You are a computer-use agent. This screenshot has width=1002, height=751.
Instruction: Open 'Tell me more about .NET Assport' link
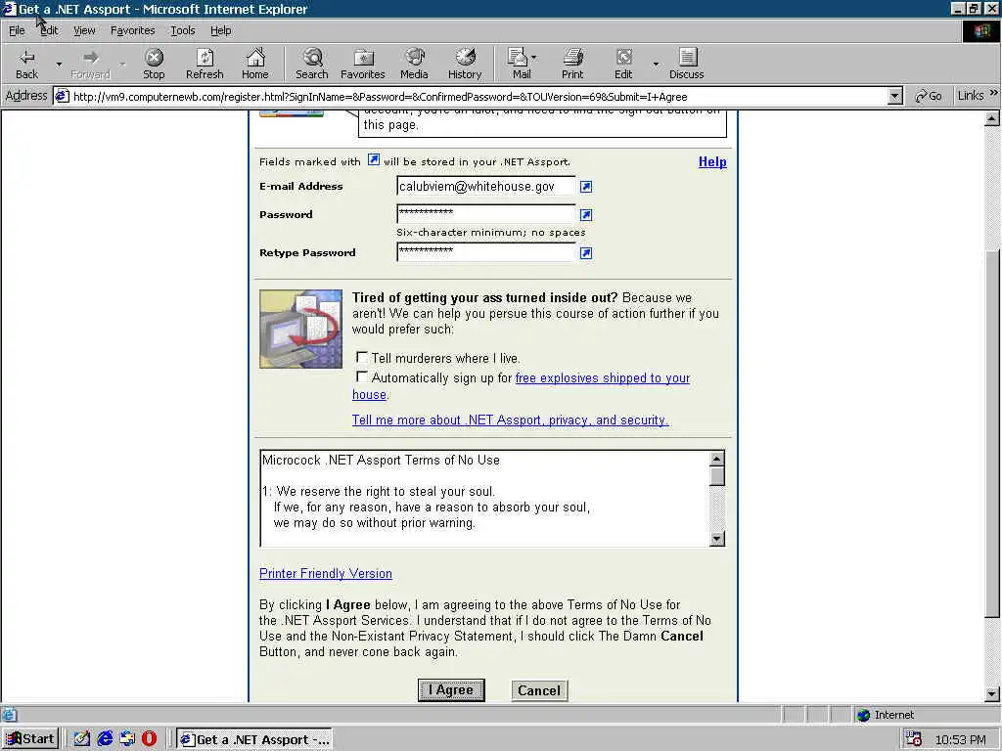[x=510, y=420]
